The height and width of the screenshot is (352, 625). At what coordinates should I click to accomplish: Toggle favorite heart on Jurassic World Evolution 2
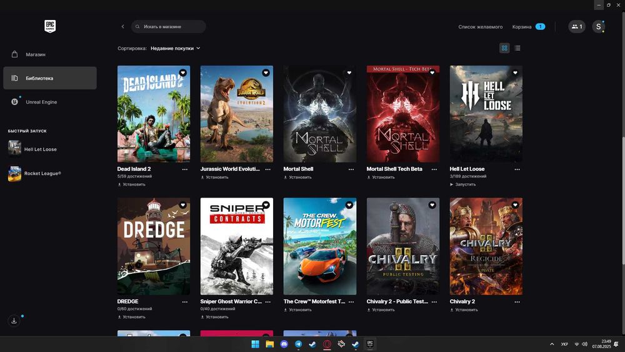[x=266, y=73]
